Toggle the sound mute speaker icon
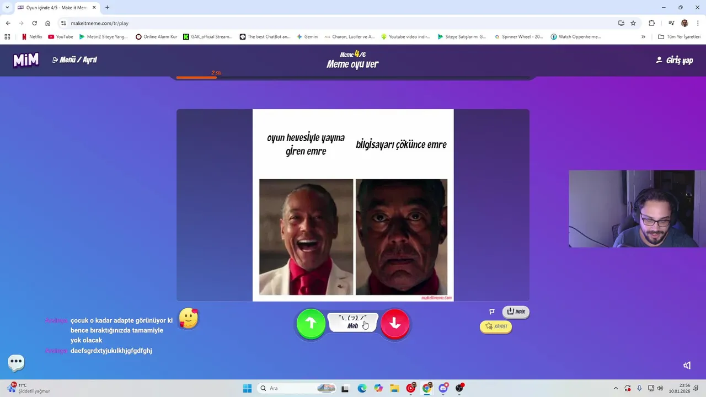Viewport: 706px width, 397px height. 687,365
